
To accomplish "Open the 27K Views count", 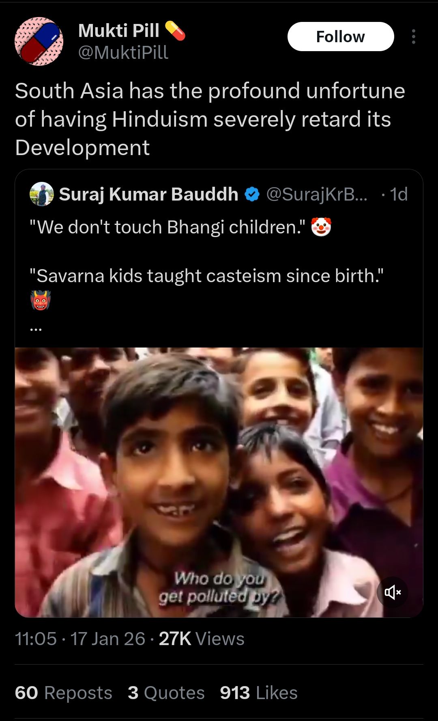I will pos(202,639).
